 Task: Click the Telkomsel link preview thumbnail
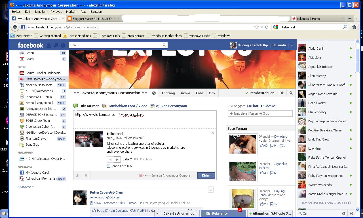click(x=89, y=139)
